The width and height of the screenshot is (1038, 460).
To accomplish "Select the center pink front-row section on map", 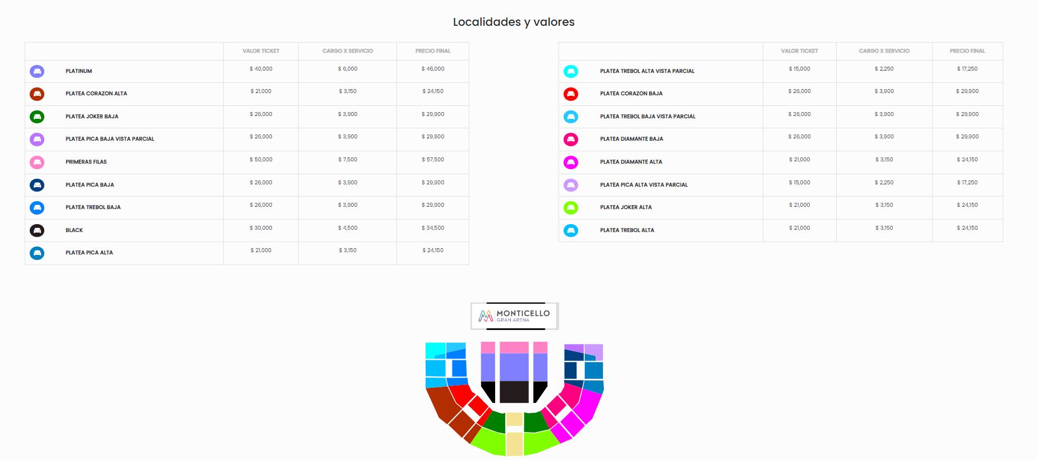I will (514, 347).
